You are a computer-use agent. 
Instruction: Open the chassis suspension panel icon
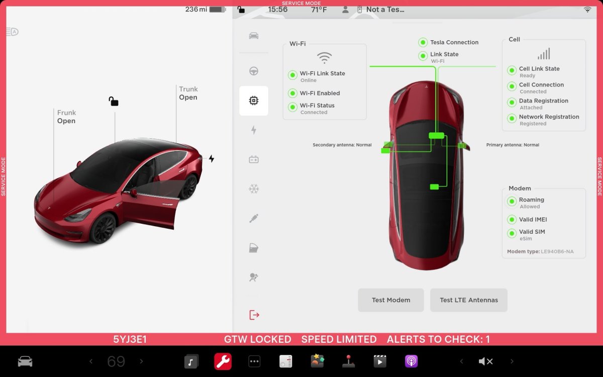(x=254, y=218)
